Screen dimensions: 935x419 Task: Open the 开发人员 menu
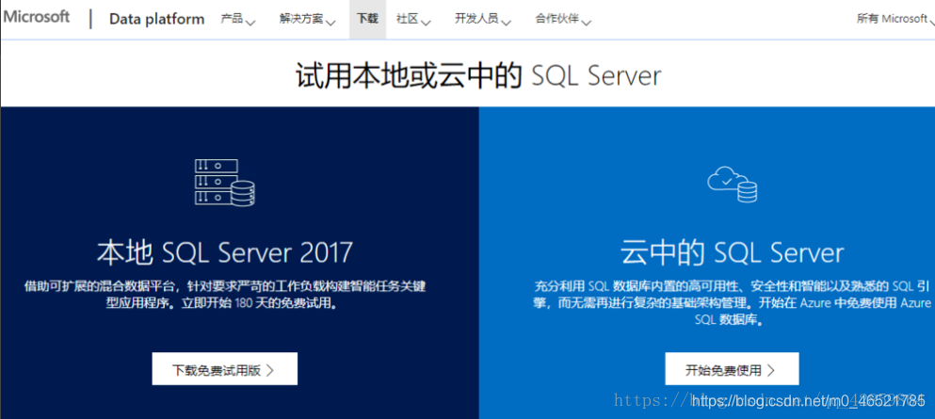coord(476,19)
